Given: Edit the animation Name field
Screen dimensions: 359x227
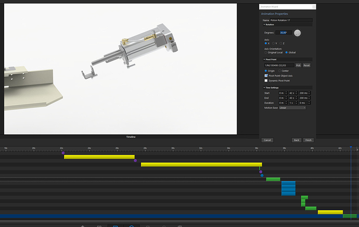Looking at the screenshot, I should point(291,20).
